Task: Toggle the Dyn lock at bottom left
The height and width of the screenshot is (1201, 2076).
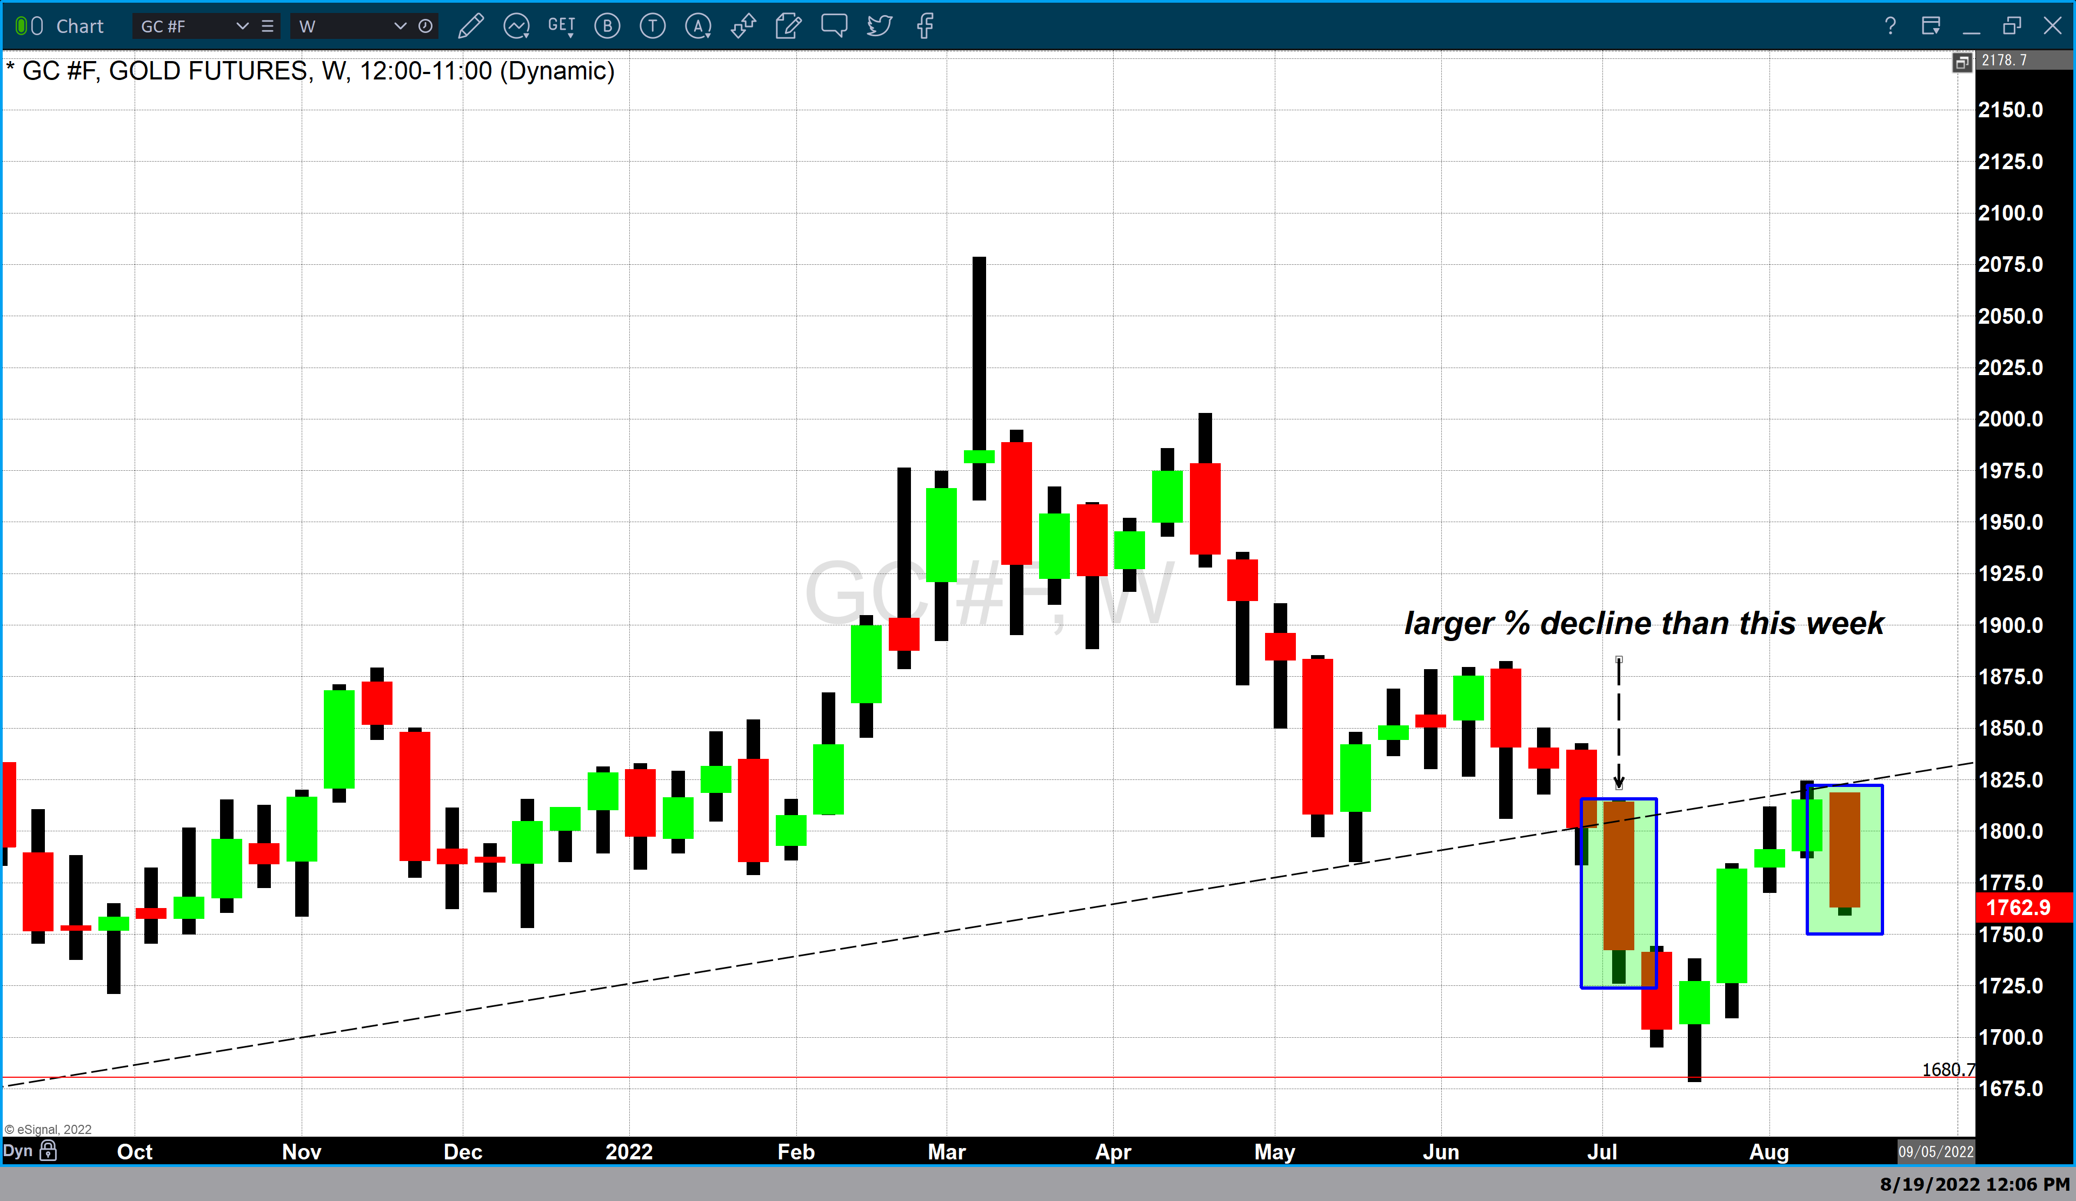Action: click(48, 1151)
